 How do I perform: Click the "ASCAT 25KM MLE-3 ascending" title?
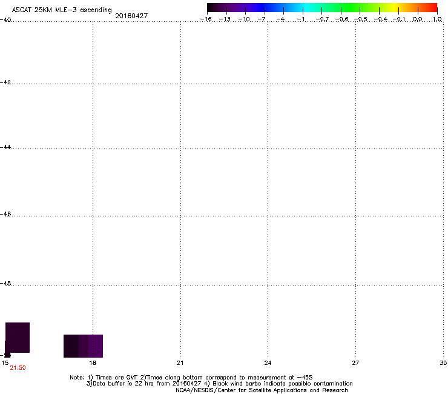(x=62, y=10)
